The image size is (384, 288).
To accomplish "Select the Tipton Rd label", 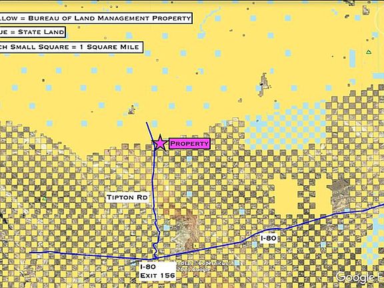I will tap(127, 197).
